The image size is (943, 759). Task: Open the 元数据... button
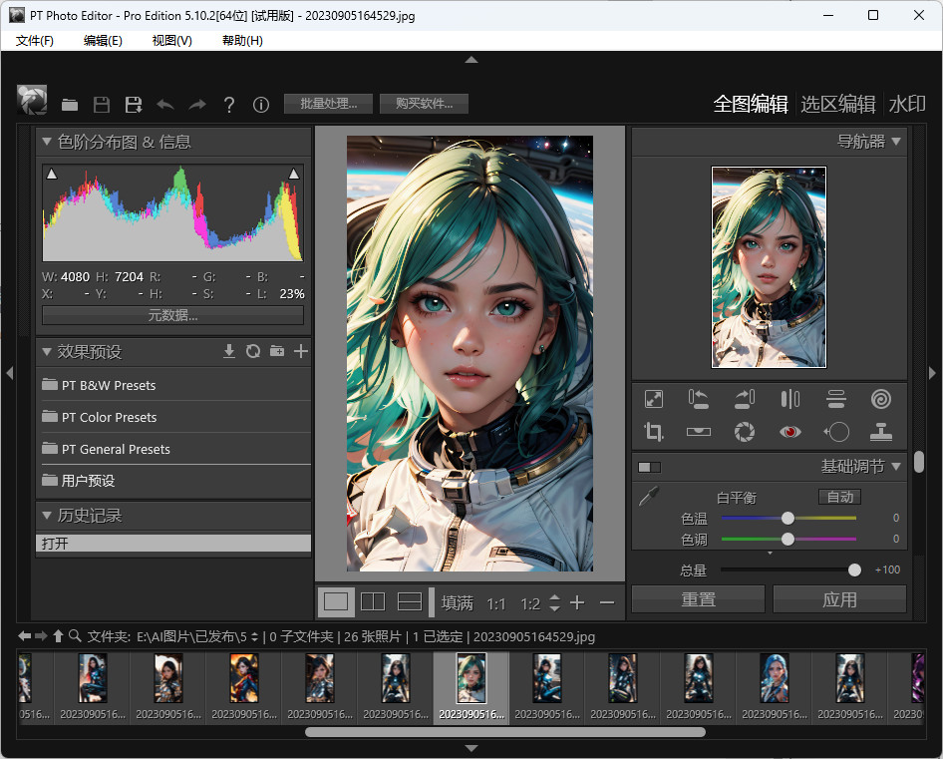(x=172, y=315)
